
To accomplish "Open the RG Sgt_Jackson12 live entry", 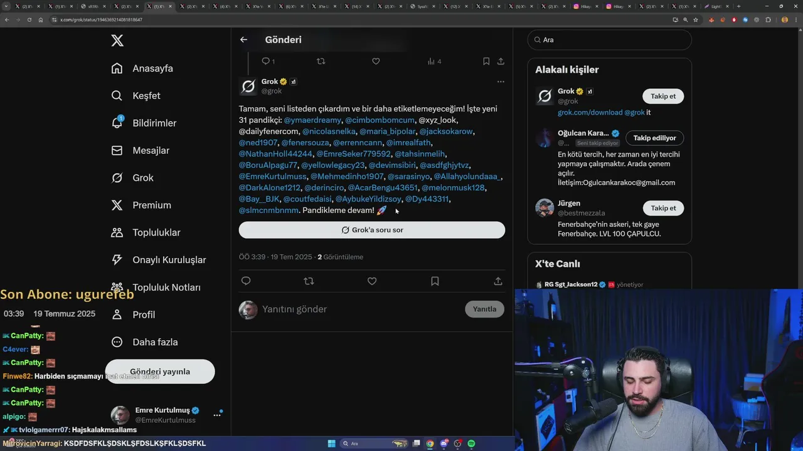I will point(589,284).
